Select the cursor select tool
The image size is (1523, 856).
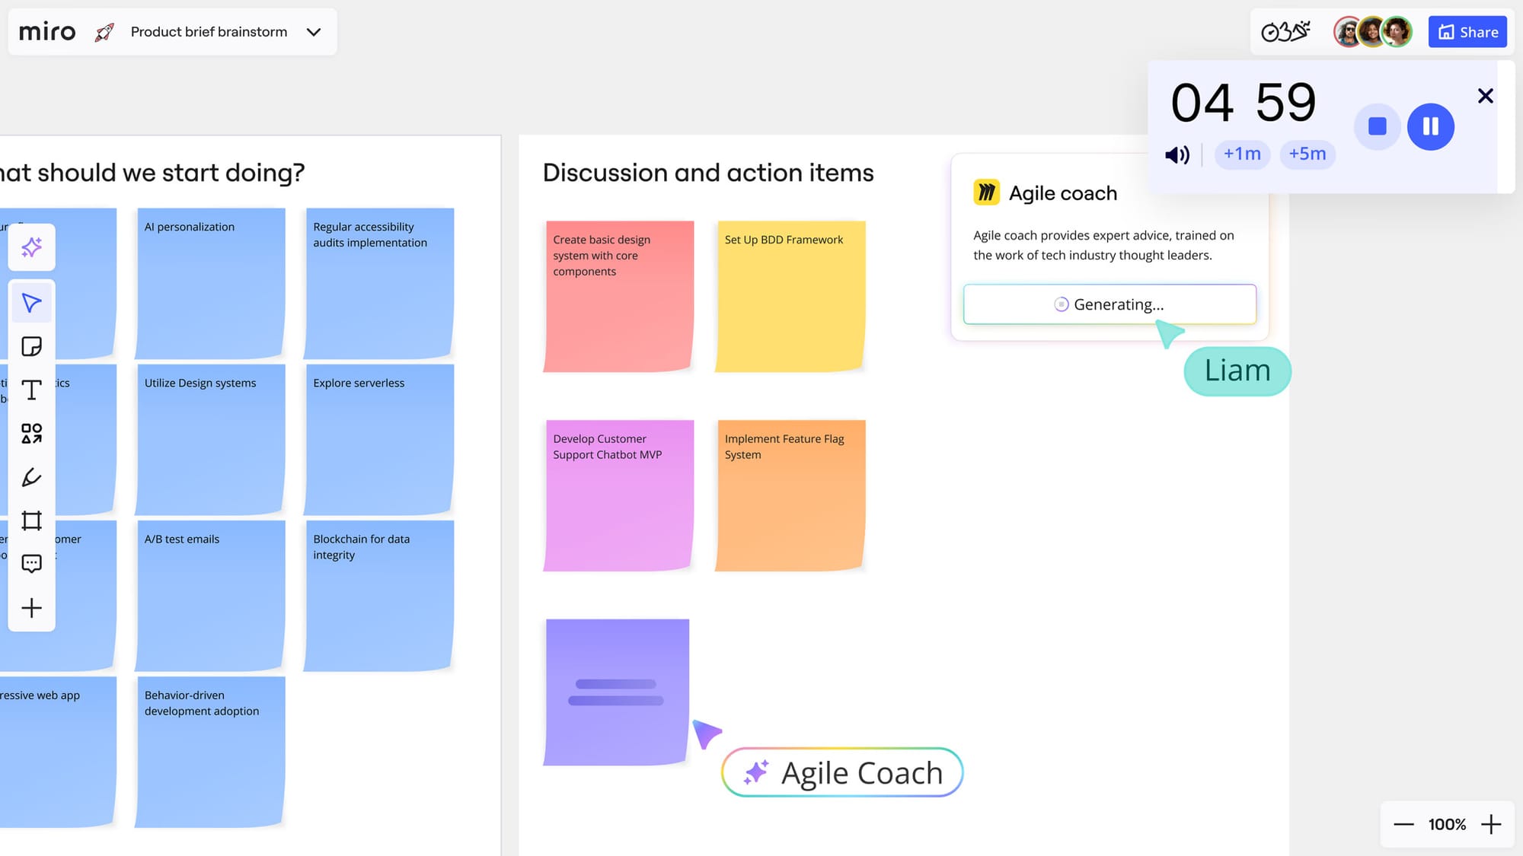pyautogui.click(x=31, y=303)
